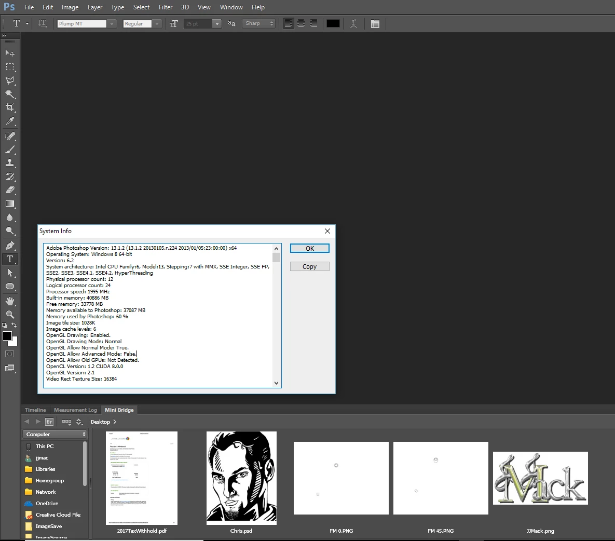
Task: Open the Window menu
Action: [231, 7]
